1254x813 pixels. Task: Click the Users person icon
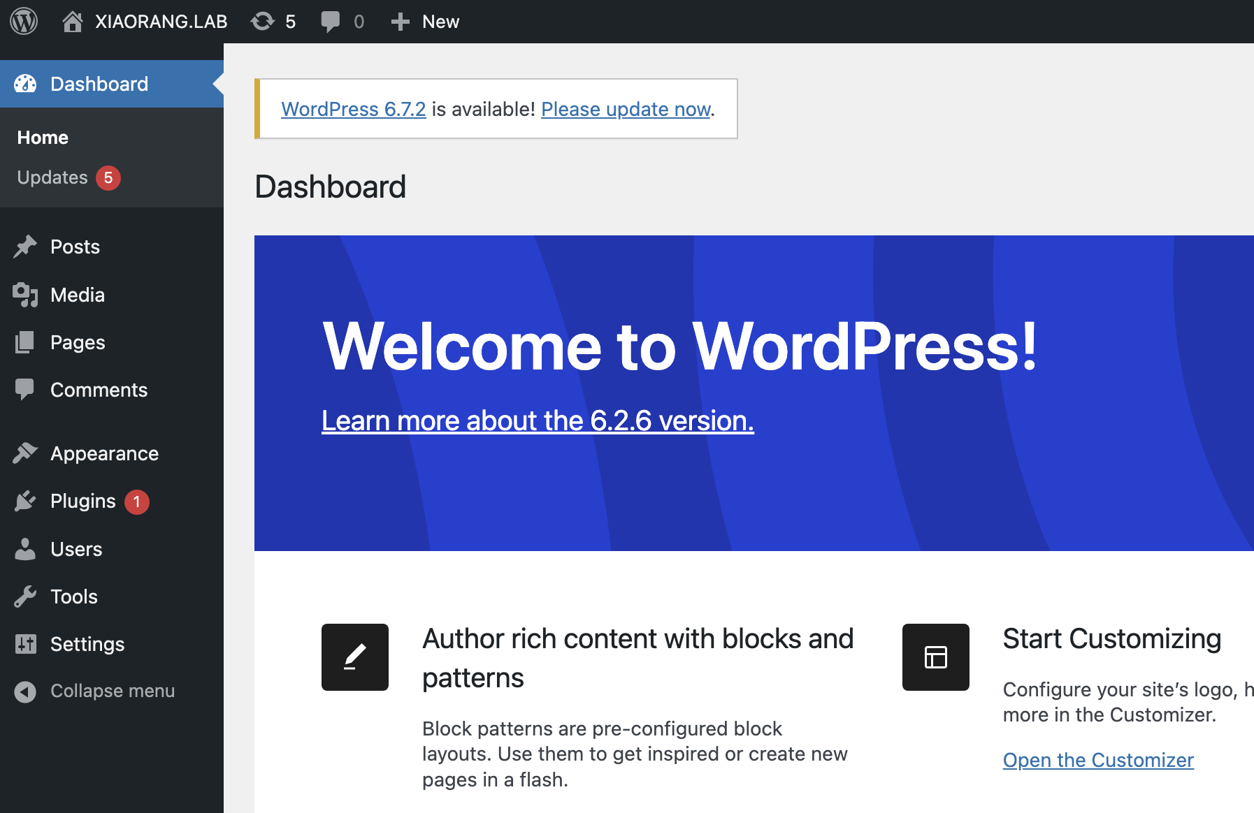pyautogui.click(x=25, y=549)
